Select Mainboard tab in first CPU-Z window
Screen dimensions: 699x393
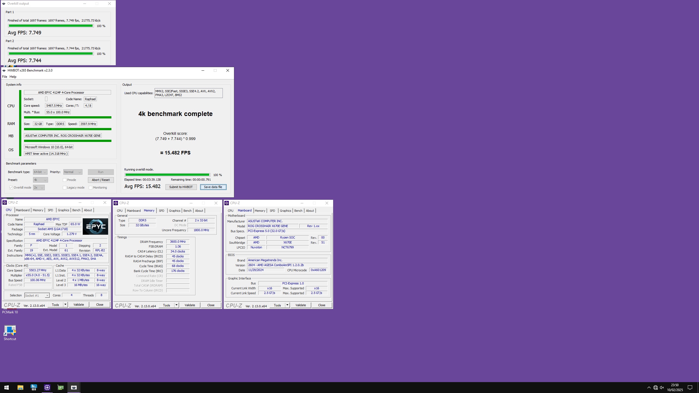click(23, 210)
